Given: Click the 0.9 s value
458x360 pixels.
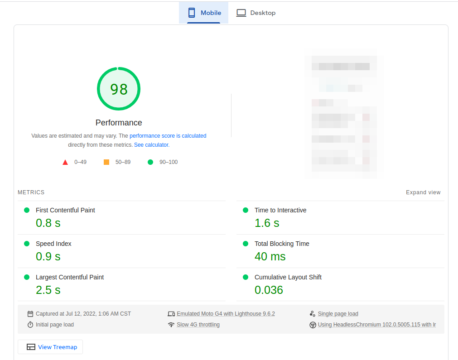Looking at the screenshot, I should (x=48, y=257).
